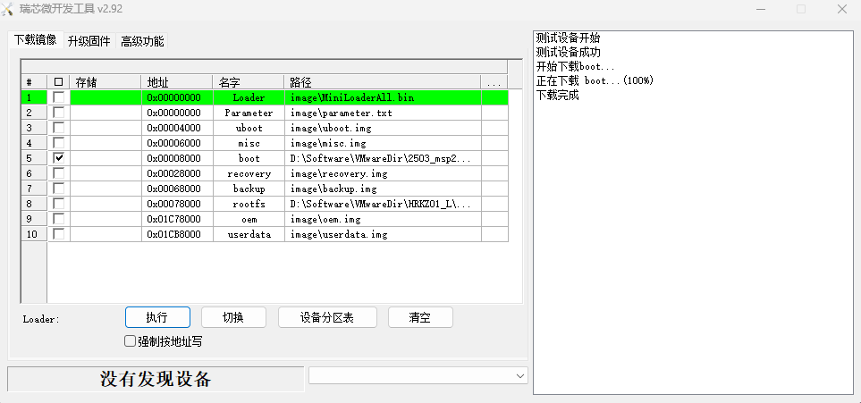Viewport: 861px width, 403px height.
Task: Uncheck the boot row checkbox
Action: [x=59, y=158]
